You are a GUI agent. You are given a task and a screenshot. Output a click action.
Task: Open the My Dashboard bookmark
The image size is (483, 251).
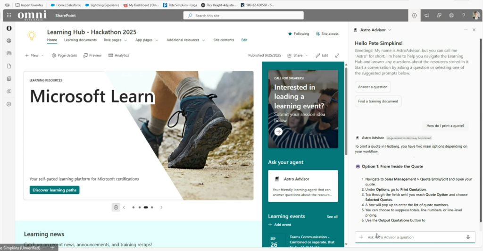click(x=141, y=5)
